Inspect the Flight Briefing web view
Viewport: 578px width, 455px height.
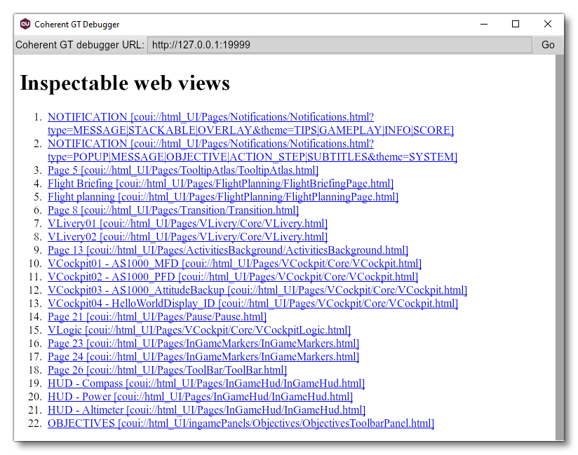point(220,183)
